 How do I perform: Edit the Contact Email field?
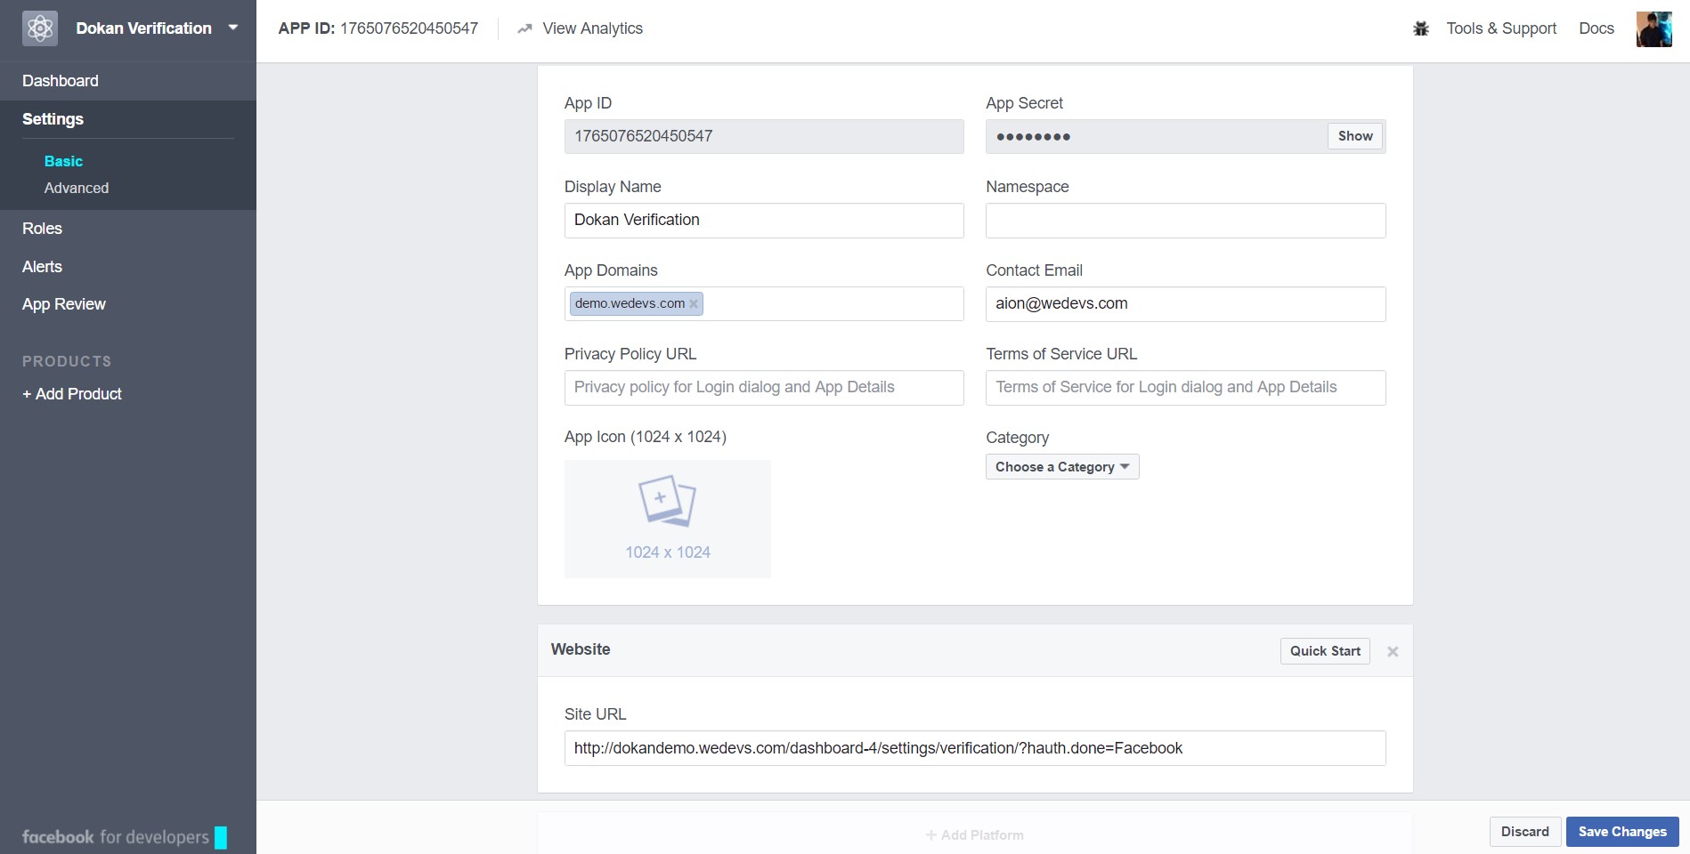[x=1185, y=303]
